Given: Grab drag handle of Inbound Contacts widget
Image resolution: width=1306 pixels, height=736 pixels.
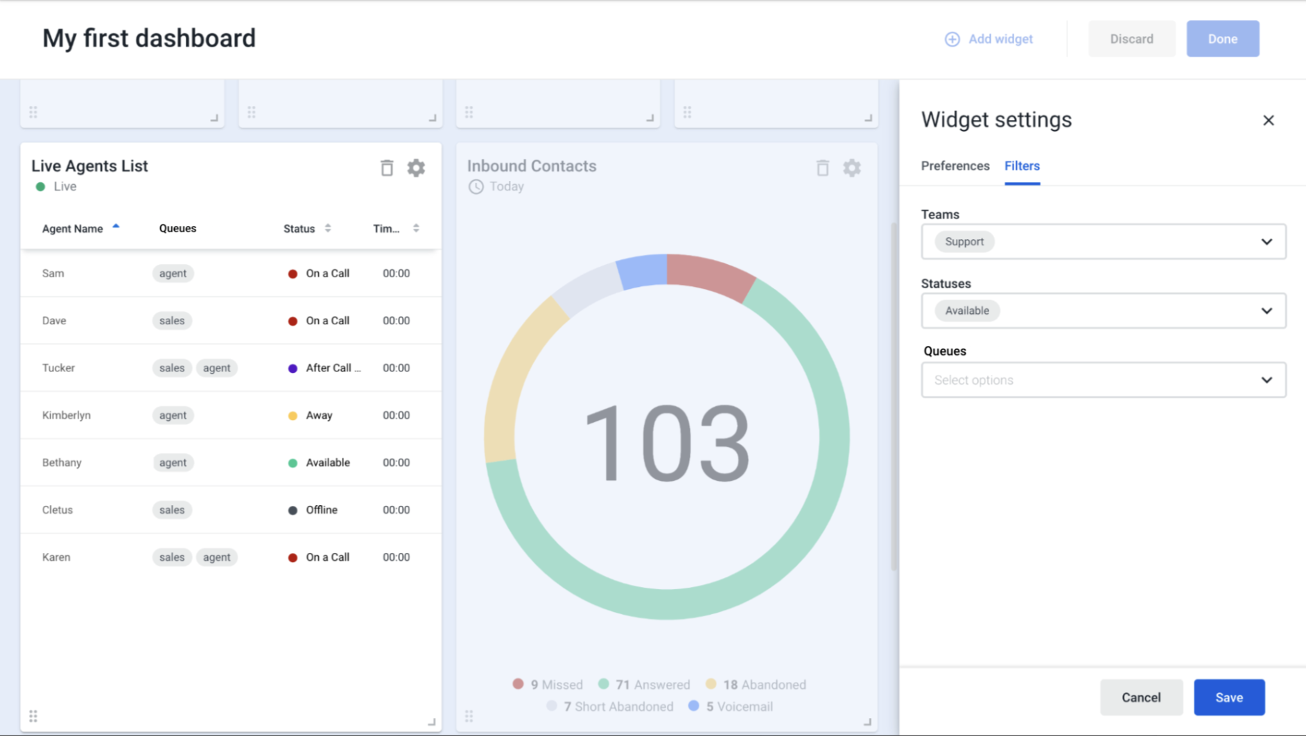Looking at the screenshot, I should tap(469, 716).
